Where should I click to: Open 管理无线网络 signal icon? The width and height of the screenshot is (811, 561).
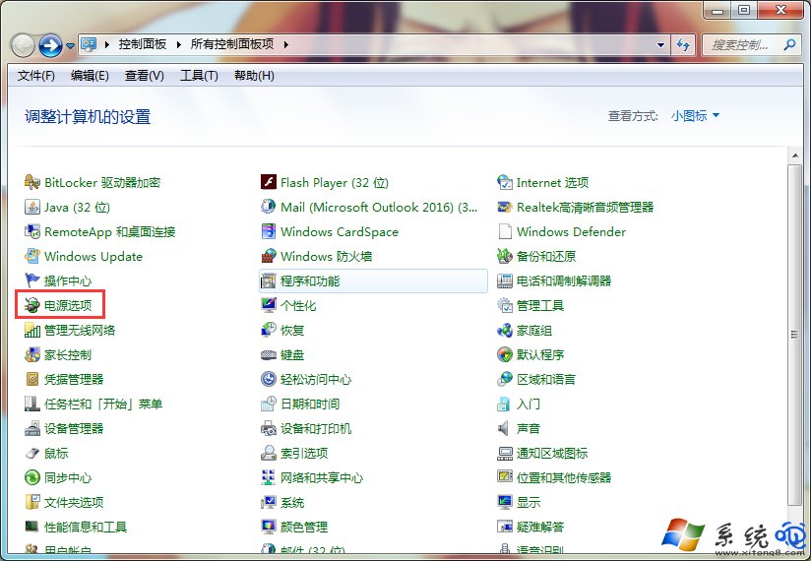pos(32,330)
